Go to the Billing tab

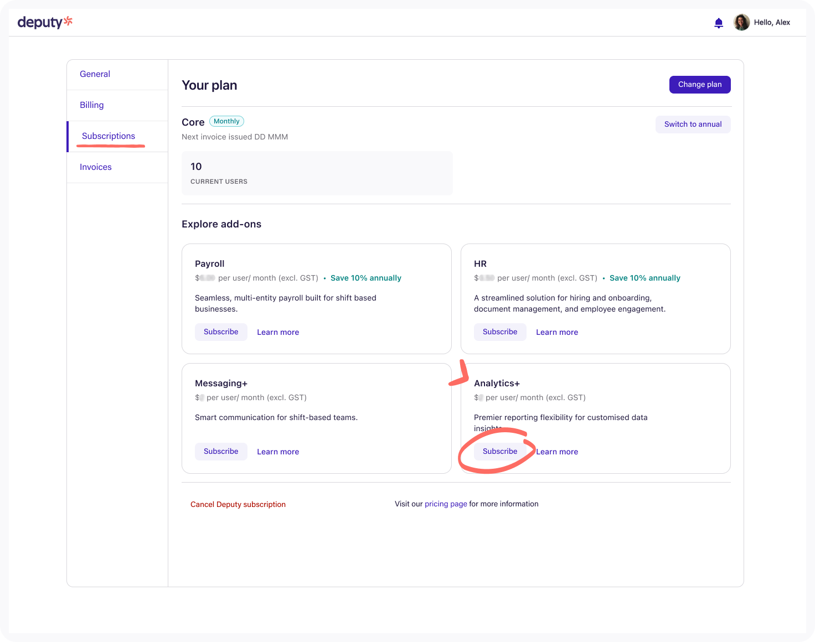(92, 105)
